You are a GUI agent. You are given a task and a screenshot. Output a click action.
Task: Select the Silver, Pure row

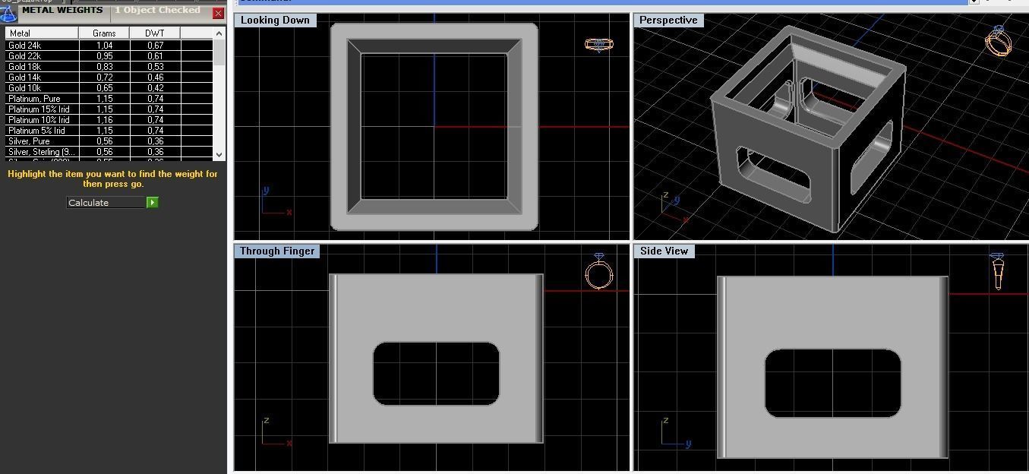tap(109, 141)
